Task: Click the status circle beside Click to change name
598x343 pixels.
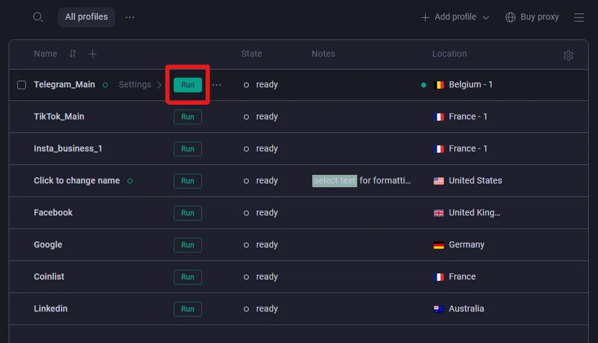Action: tap(130, 181)
